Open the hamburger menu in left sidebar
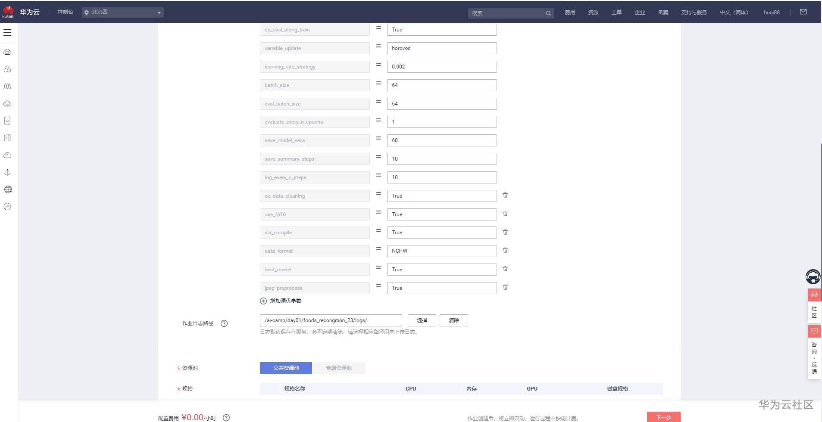Image resolution: width=822 pixels, height=422 pixels. tap(7, 33)
